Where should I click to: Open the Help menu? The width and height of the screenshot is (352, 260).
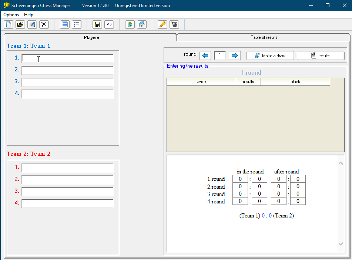[29, 15]
